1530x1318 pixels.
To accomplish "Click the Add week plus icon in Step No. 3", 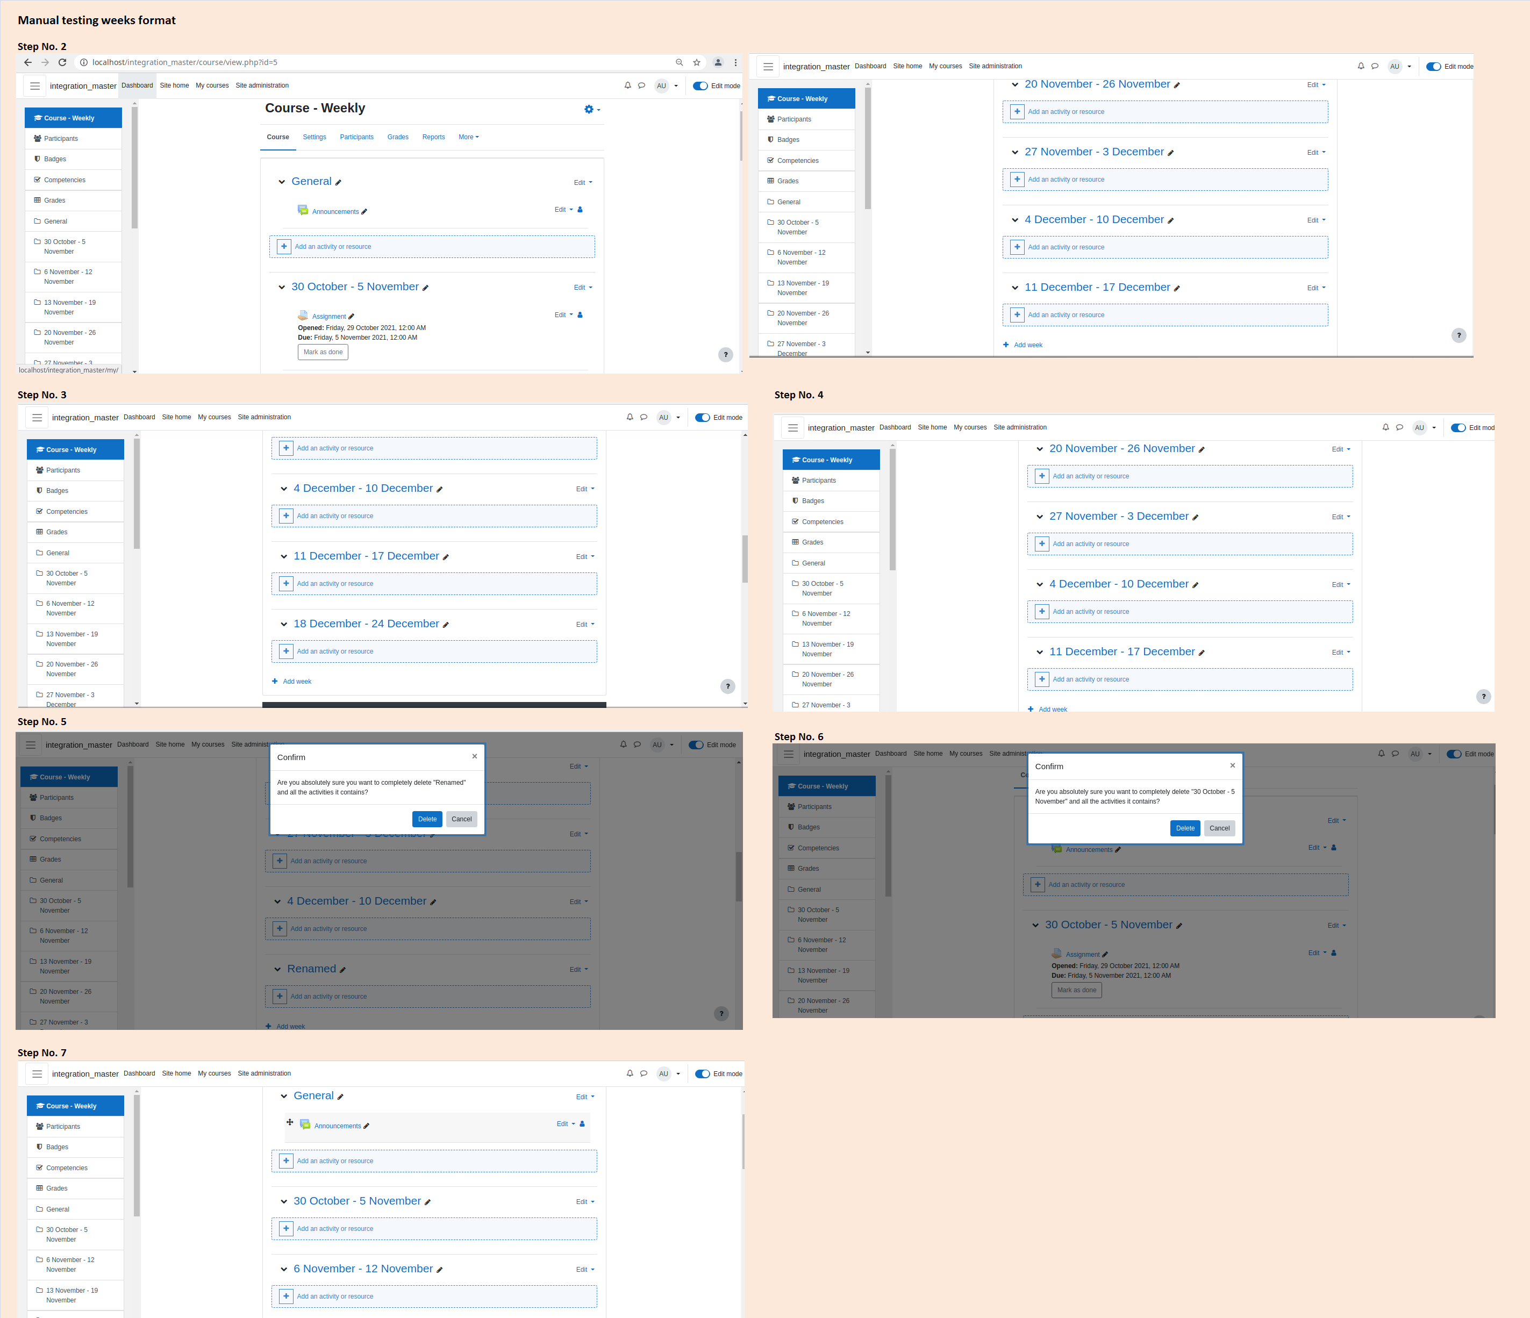I will [x=275, y=682].
